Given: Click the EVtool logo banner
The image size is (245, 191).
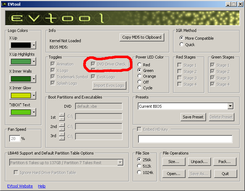Looking at the screenshot, I should pyautogui.click(x=122, y=18).
